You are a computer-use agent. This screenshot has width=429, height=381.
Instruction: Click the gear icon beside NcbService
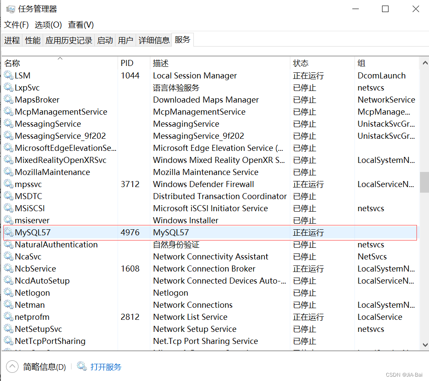(x=9, y=268)
